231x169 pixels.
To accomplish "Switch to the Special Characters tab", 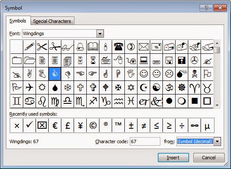I will pos(52,21).
